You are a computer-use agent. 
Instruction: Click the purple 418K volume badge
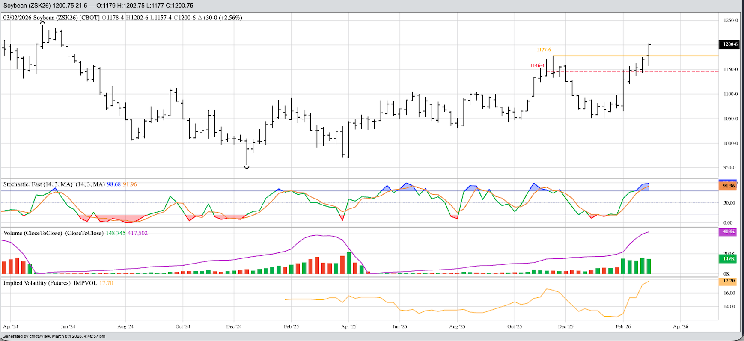click(x=729, y=232)
